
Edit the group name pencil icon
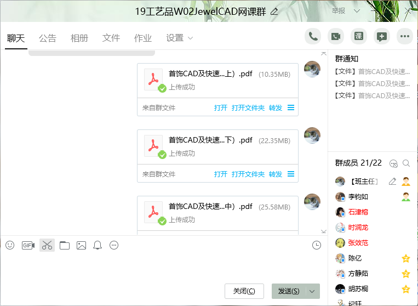click(x=274, y=12)
